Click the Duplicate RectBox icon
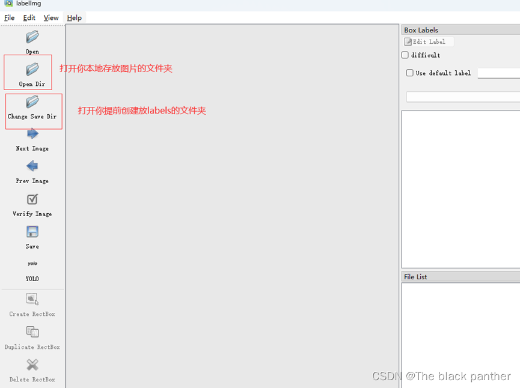 point(32,332)
